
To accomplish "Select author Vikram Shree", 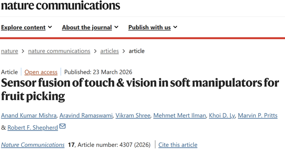I will [x=133, y=115].
